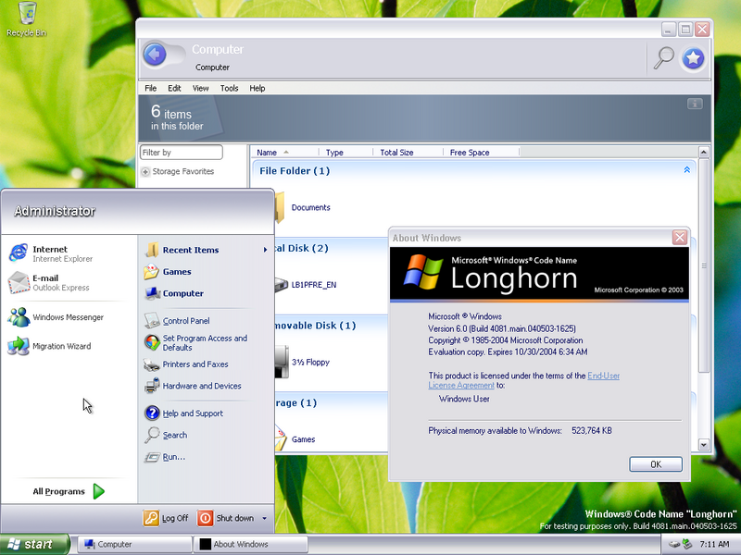The image size is (741, 555).
Task: Open the View menu
Action: tap(200, 88)
